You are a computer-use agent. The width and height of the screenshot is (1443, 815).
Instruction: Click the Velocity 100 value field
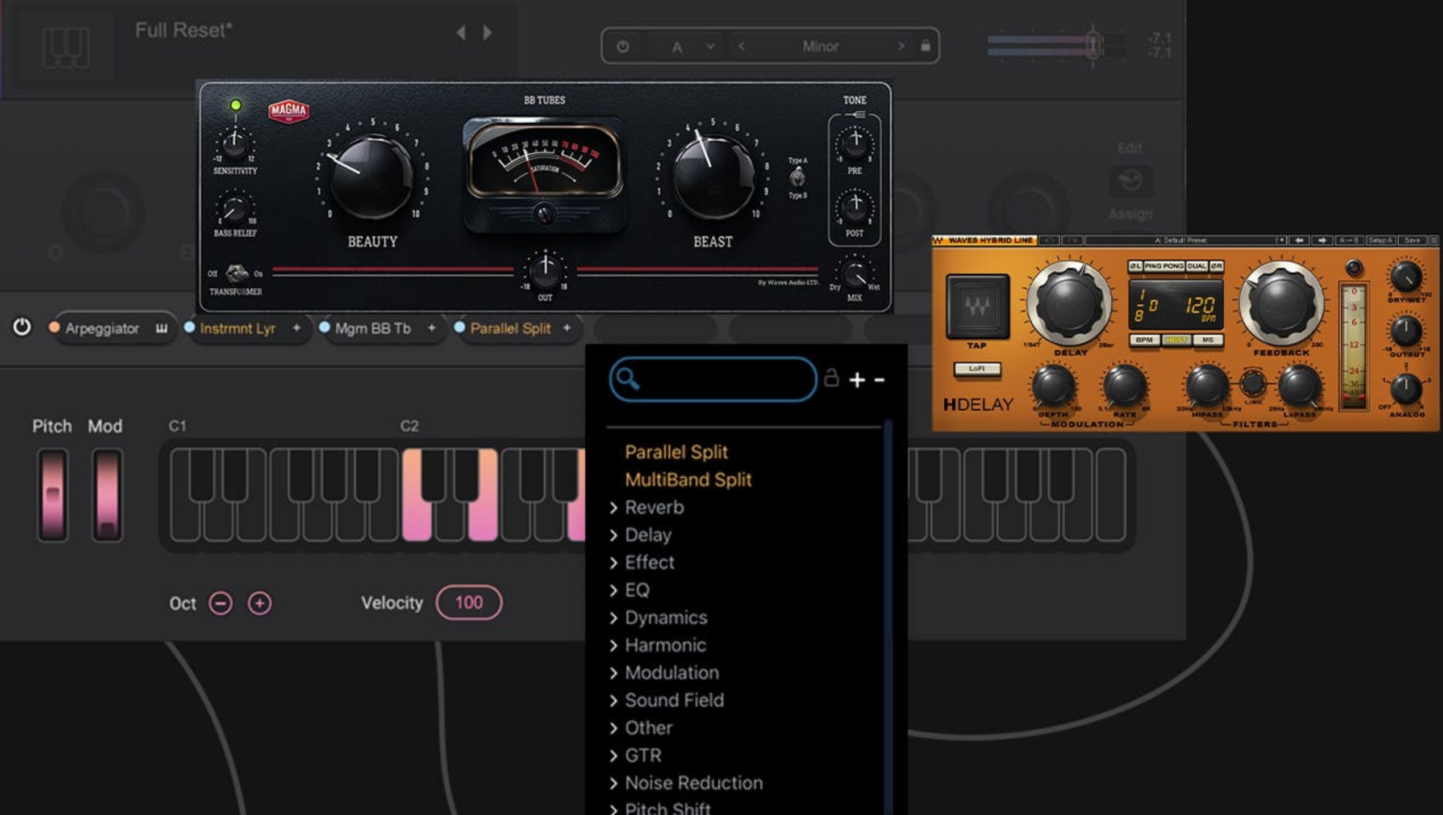pos(469,602)
